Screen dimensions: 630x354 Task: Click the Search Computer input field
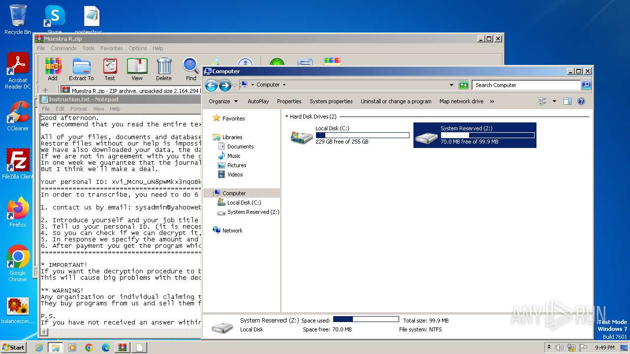tap(526, 85)
